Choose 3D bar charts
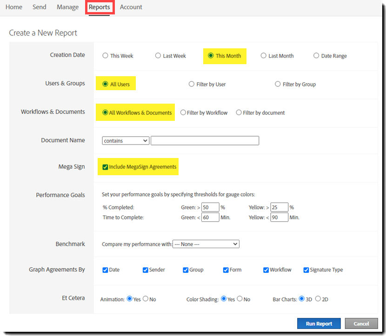The width and height of the screenshot is (386, 336). coord(301,299)
